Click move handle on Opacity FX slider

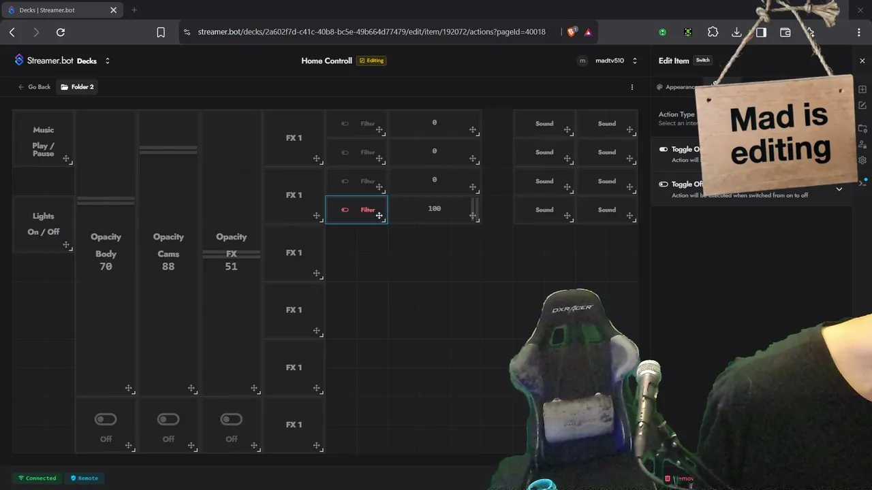click(x=254, y=389)
